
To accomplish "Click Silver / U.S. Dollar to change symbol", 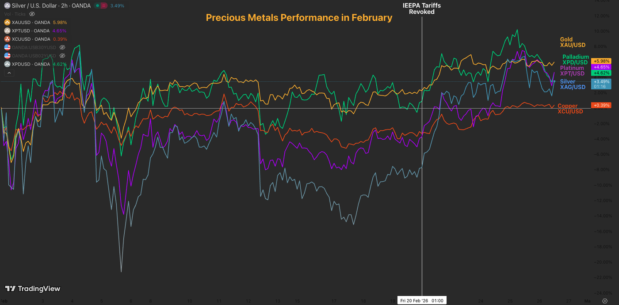I will coord(33,6).
